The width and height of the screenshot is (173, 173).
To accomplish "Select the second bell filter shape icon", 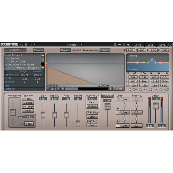I will tap(156, 90).
